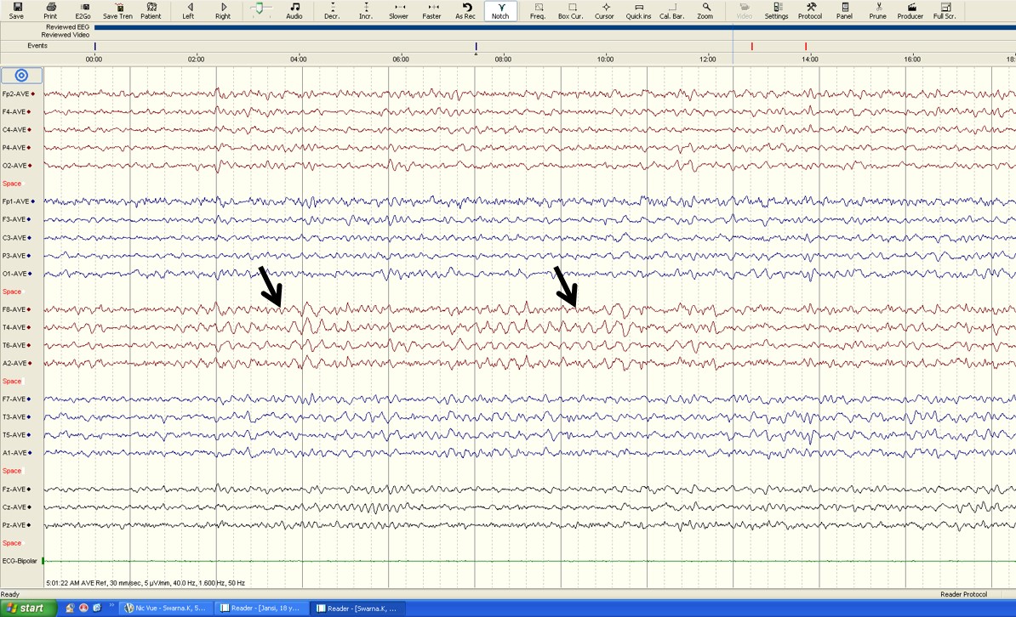The width and height of the screenshot is (1016, 617).
Task: Open the Zoom tool
Action: 705,10
